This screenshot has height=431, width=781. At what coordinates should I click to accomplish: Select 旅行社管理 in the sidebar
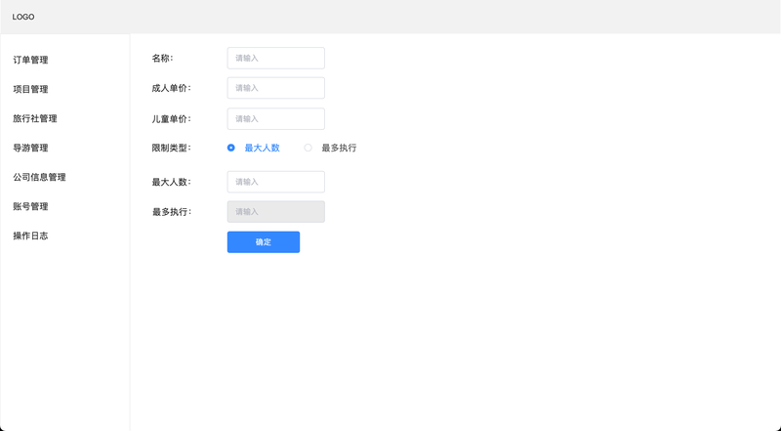coord(35,118)
